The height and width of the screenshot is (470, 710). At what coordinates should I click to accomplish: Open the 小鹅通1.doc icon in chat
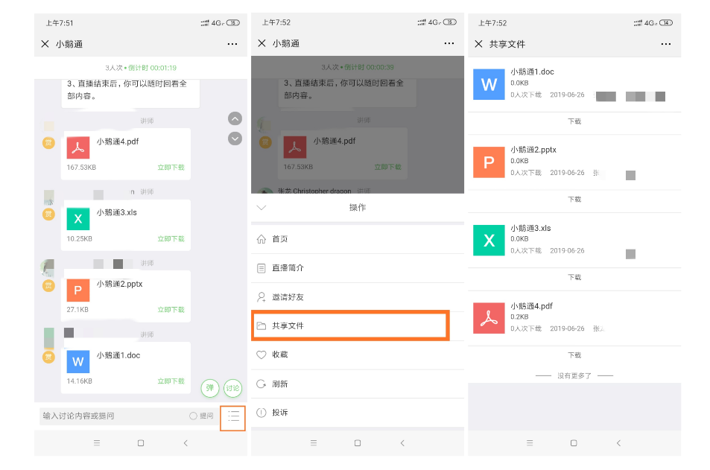pos(78,362)
